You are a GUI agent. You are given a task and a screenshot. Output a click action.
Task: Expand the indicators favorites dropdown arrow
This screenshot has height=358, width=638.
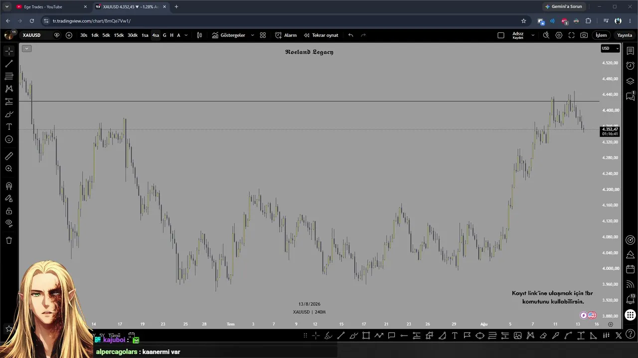[x=252, y=35]
